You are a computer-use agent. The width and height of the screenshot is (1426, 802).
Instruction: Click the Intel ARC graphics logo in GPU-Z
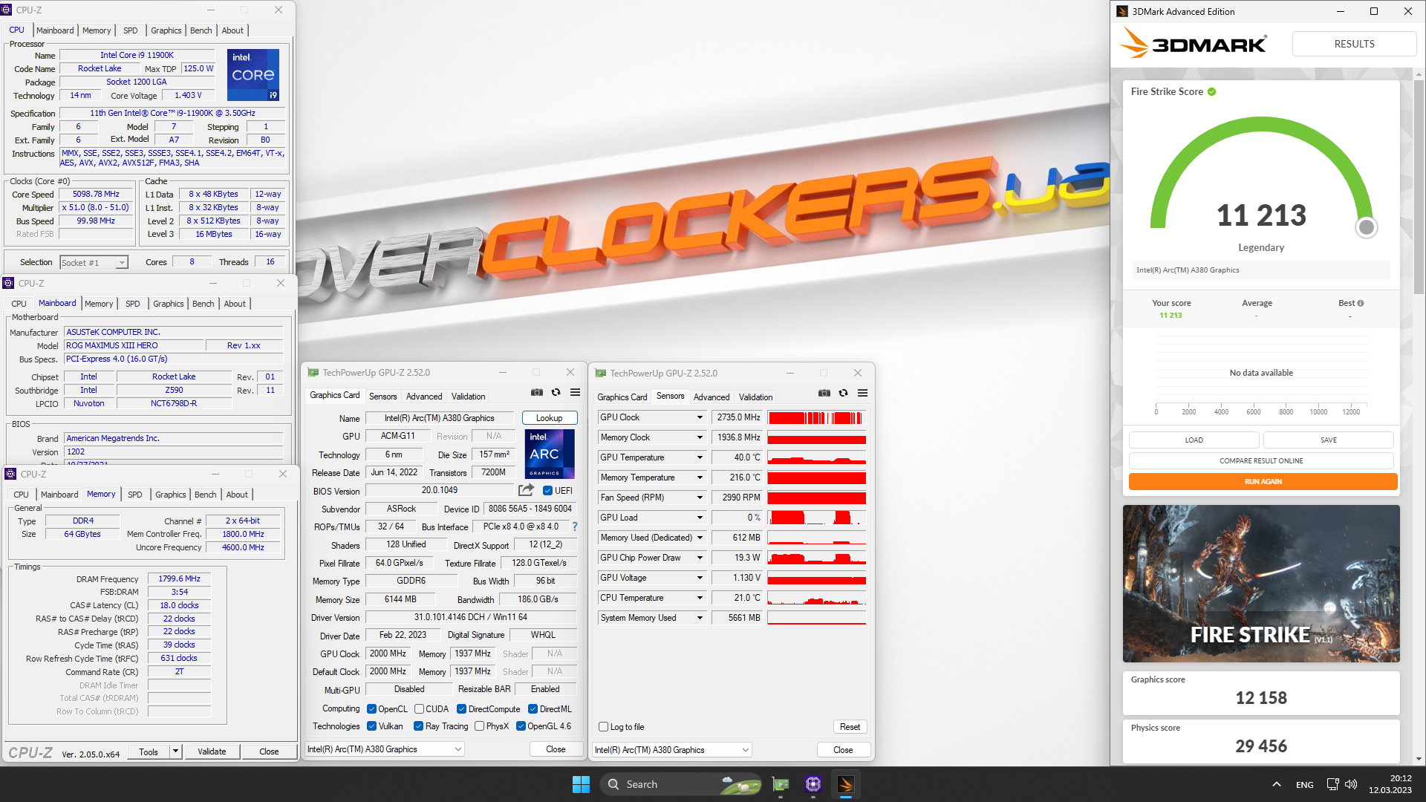point(550,454)
